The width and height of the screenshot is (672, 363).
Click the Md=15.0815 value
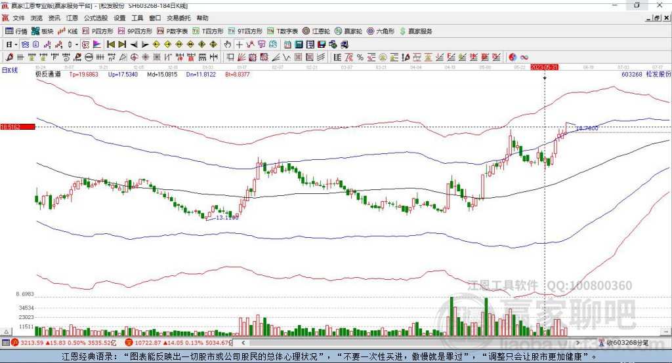coord(162,74)
